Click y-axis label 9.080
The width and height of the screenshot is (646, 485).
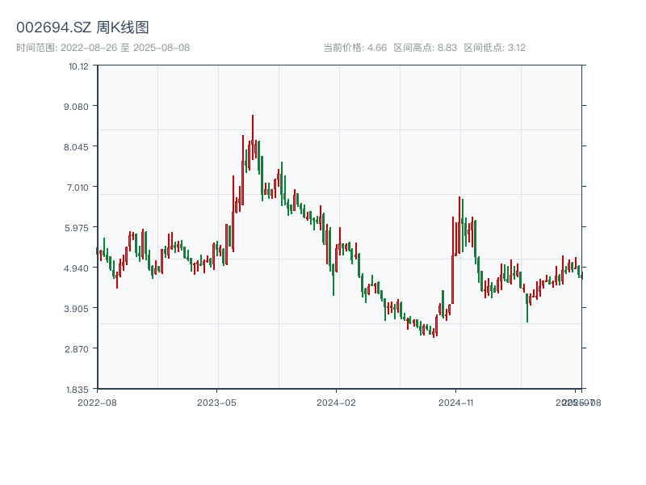click(76, 107)
